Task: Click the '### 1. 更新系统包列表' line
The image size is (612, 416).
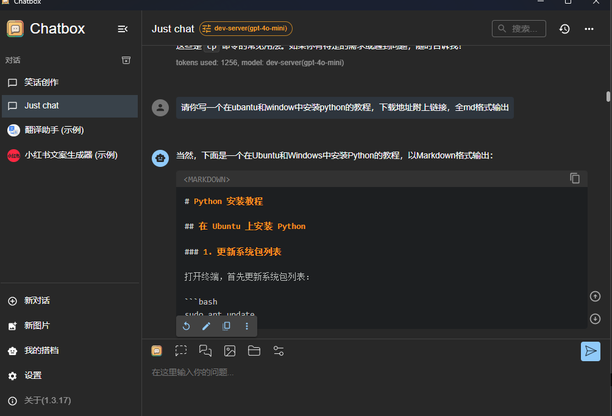Action: pos(233,252)
